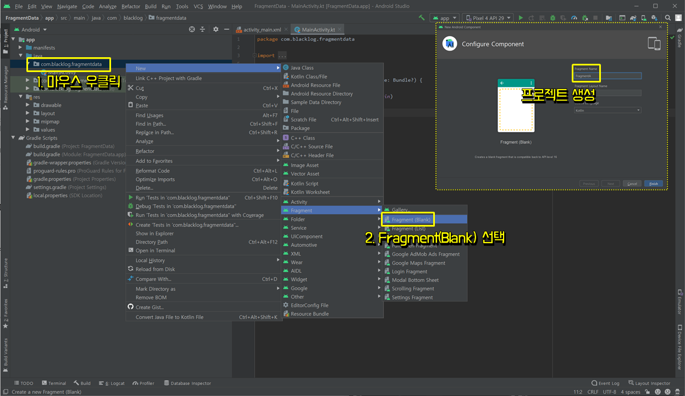Toggle the Z: Structure tool window
685x396 pixels.
[x=5, y=274]
